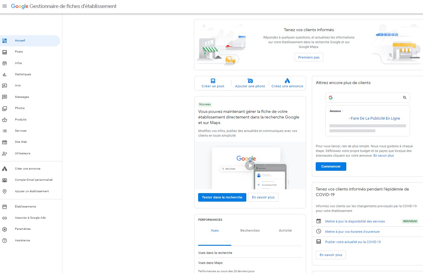Open the hamburger main menu
The image size is (423, 276).
pos(4,6)
